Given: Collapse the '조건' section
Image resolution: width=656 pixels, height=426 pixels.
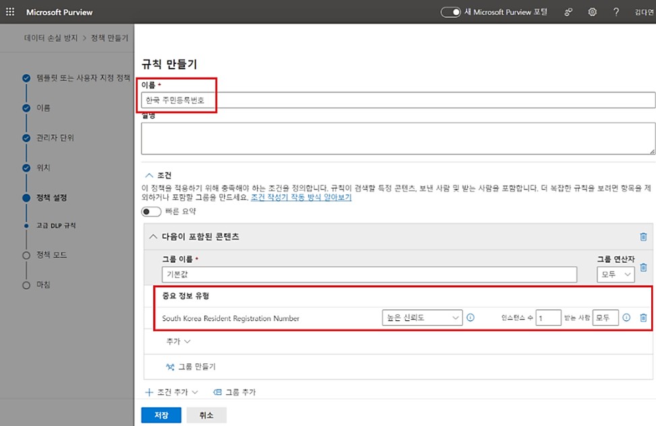Looking at the screenshot, I should point(148,175).
